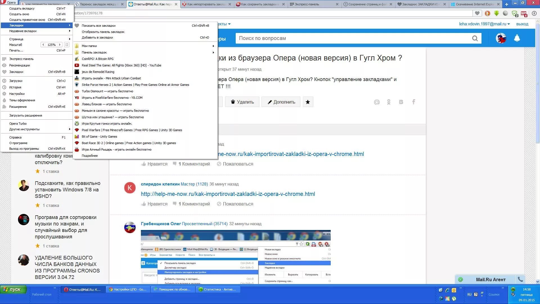Open История from Opera menu

click(x=37, y=87)
